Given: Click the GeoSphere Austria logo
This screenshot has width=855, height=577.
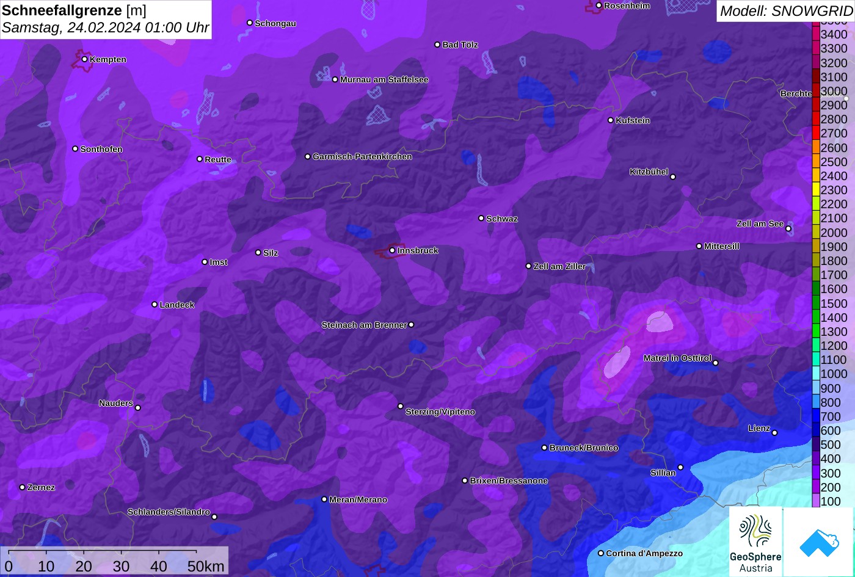Looking at the screenshot, I should [755, 542].
